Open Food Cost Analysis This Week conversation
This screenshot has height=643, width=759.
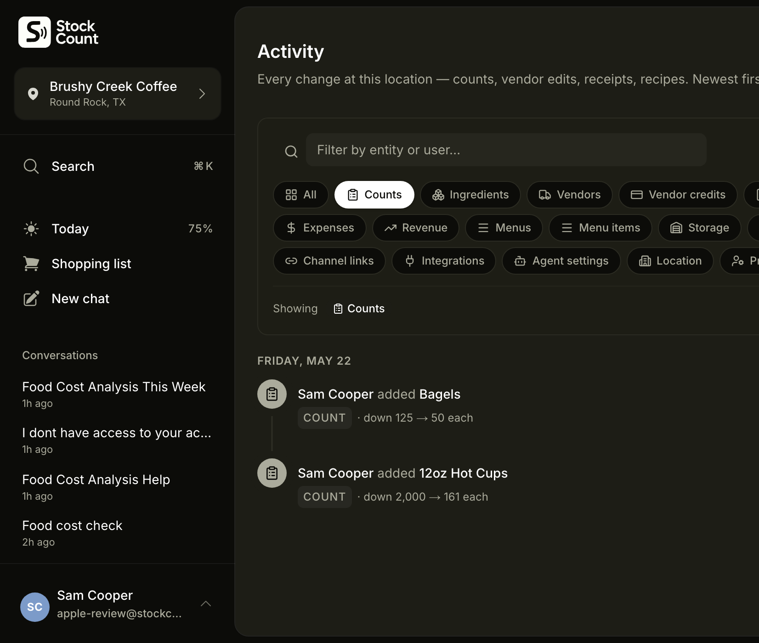click(x=118, y=394)
